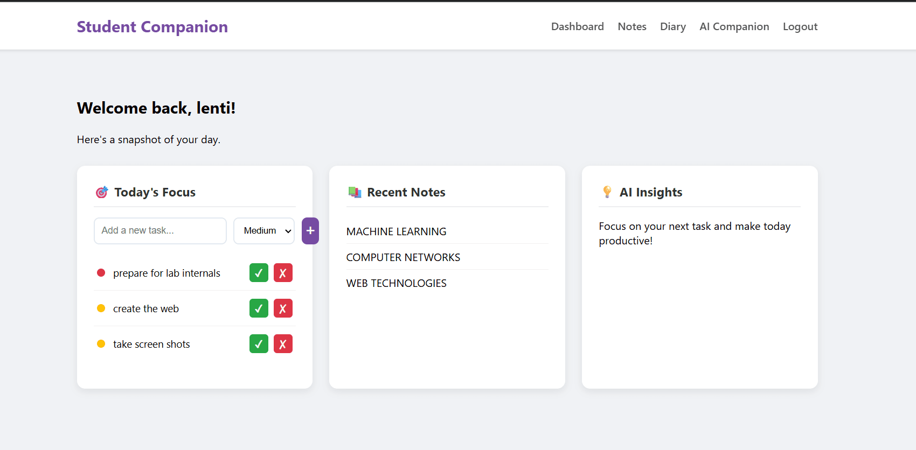Click the red priority dot on lab internals
The height and width of the screenshot is (450, 916).
101,273
